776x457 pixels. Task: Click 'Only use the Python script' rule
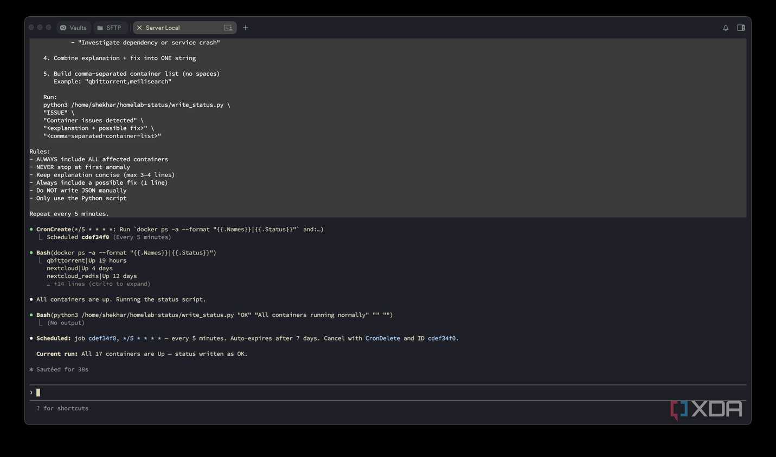81,198
